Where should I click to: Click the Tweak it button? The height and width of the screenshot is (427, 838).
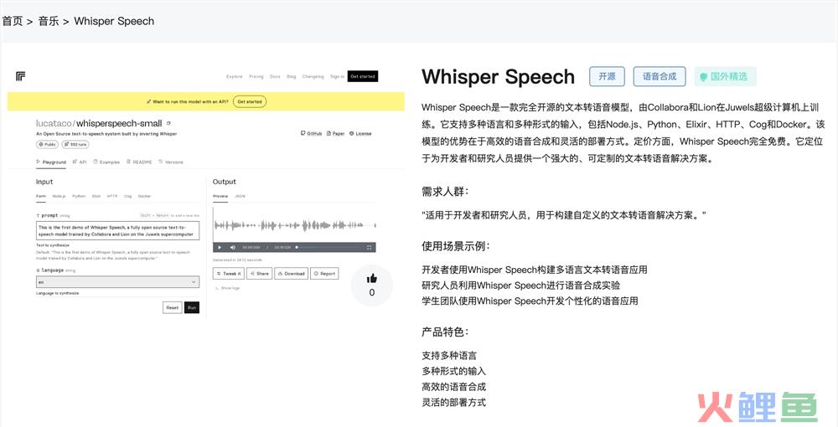pos(228,273)
